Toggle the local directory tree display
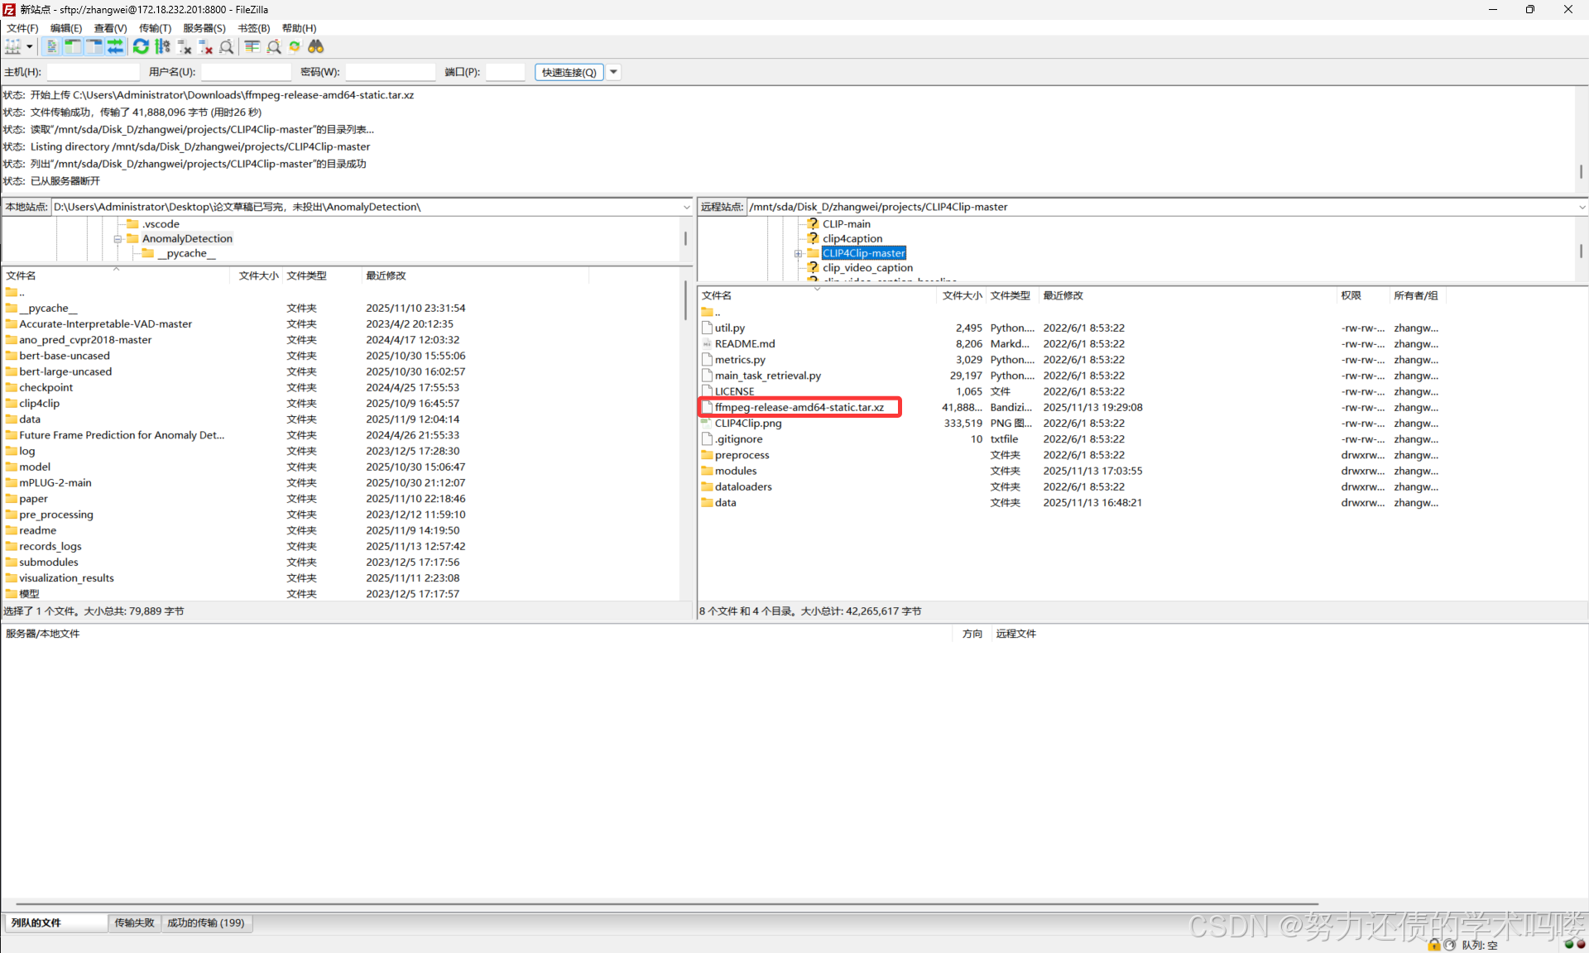 73,47
